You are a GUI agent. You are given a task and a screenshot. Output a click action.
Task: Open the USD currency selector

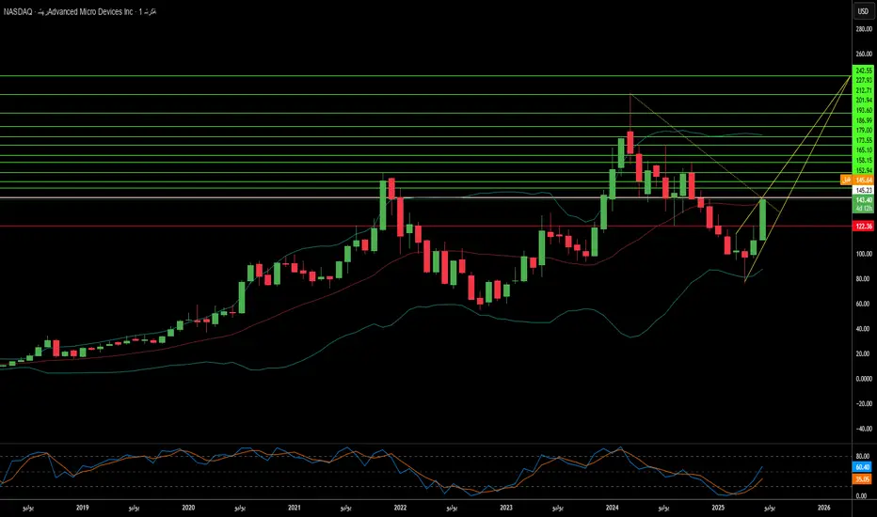(863, 11)
